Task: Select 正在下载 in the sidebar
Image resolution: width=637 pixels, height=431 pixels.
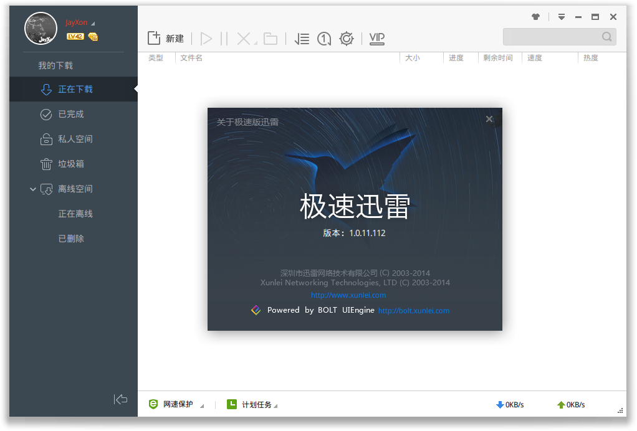Action: [x=74, y=89]
